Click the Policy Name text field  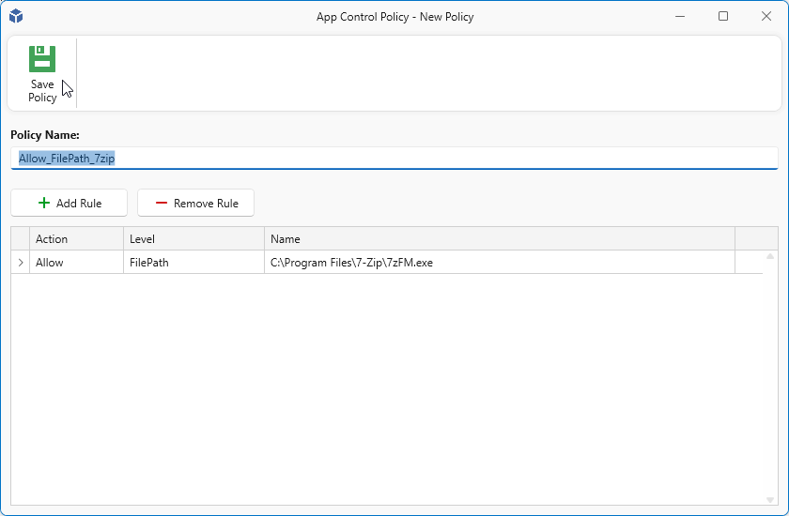click(x=394, y=159)
